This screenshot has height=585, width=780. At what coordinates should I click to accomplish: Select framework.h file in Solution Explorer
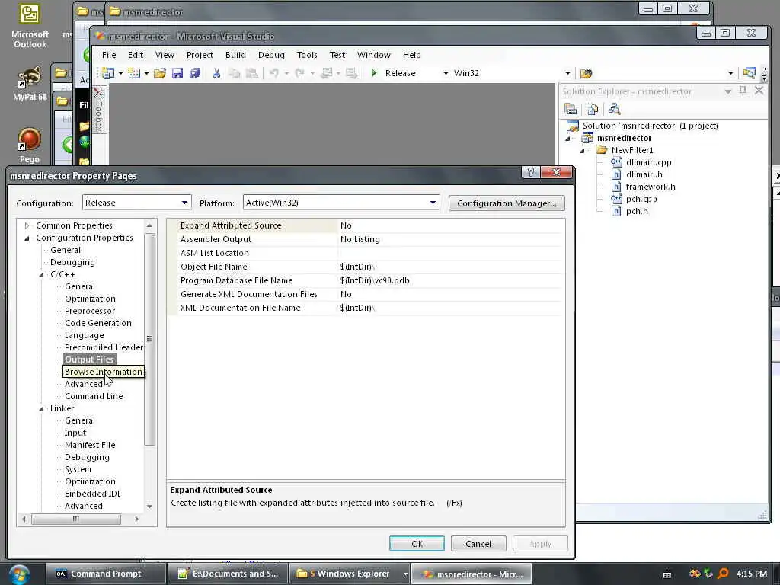tap(651, 187)
